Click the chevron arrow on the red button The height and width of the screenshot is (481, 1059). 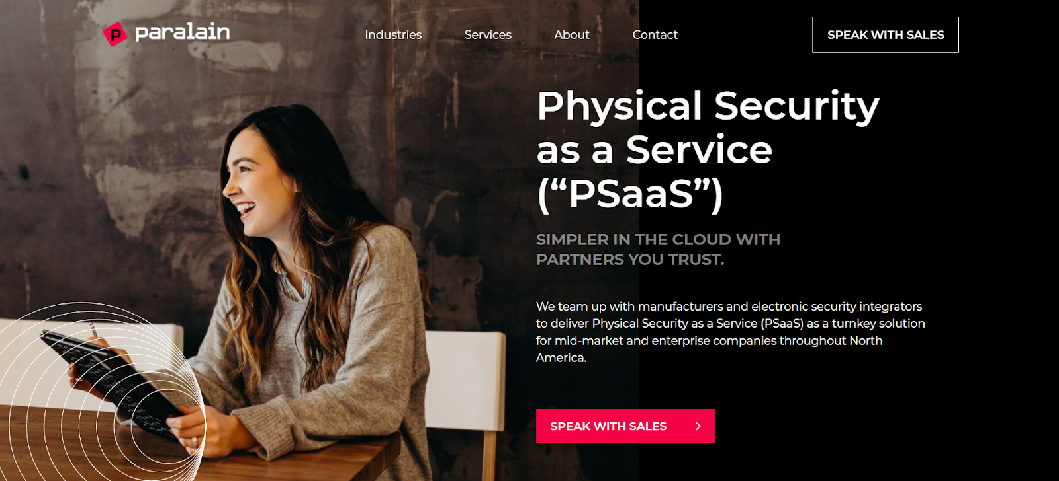[698, 426]
